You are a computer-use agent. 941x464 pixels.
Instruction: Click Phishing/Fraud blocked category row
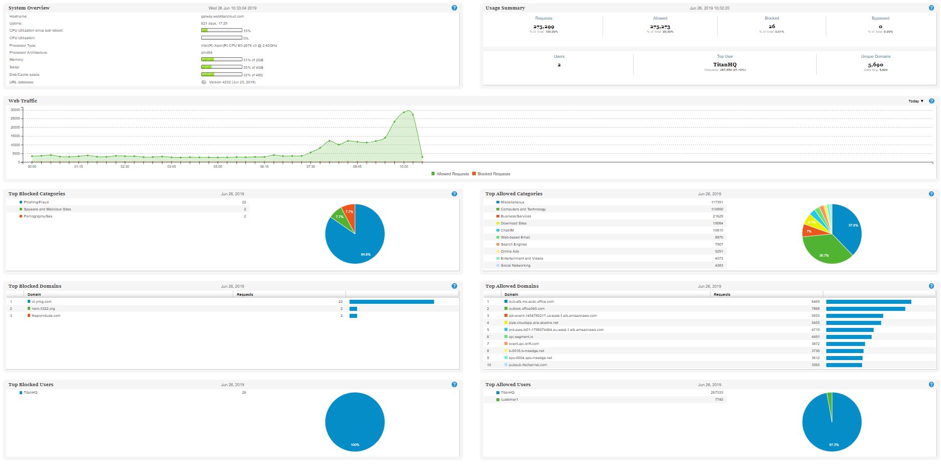click(128, 202)
